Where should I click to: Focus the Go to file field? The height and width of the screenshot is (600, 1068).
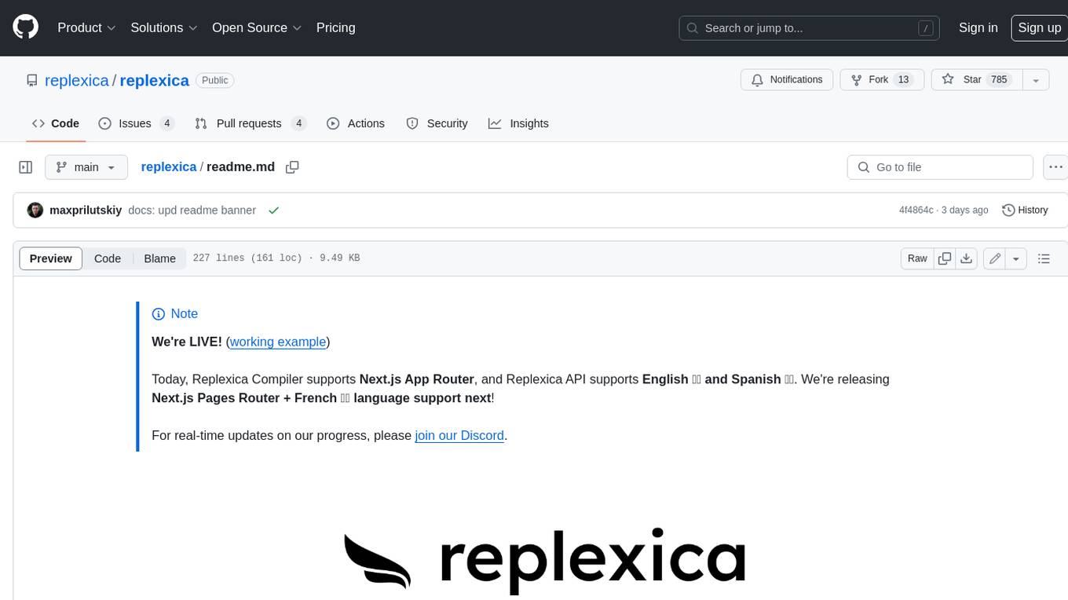click(940, 167)
